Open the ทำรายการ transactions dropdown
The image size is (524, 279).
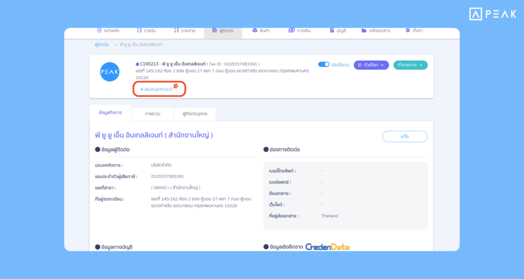(410, 65)
